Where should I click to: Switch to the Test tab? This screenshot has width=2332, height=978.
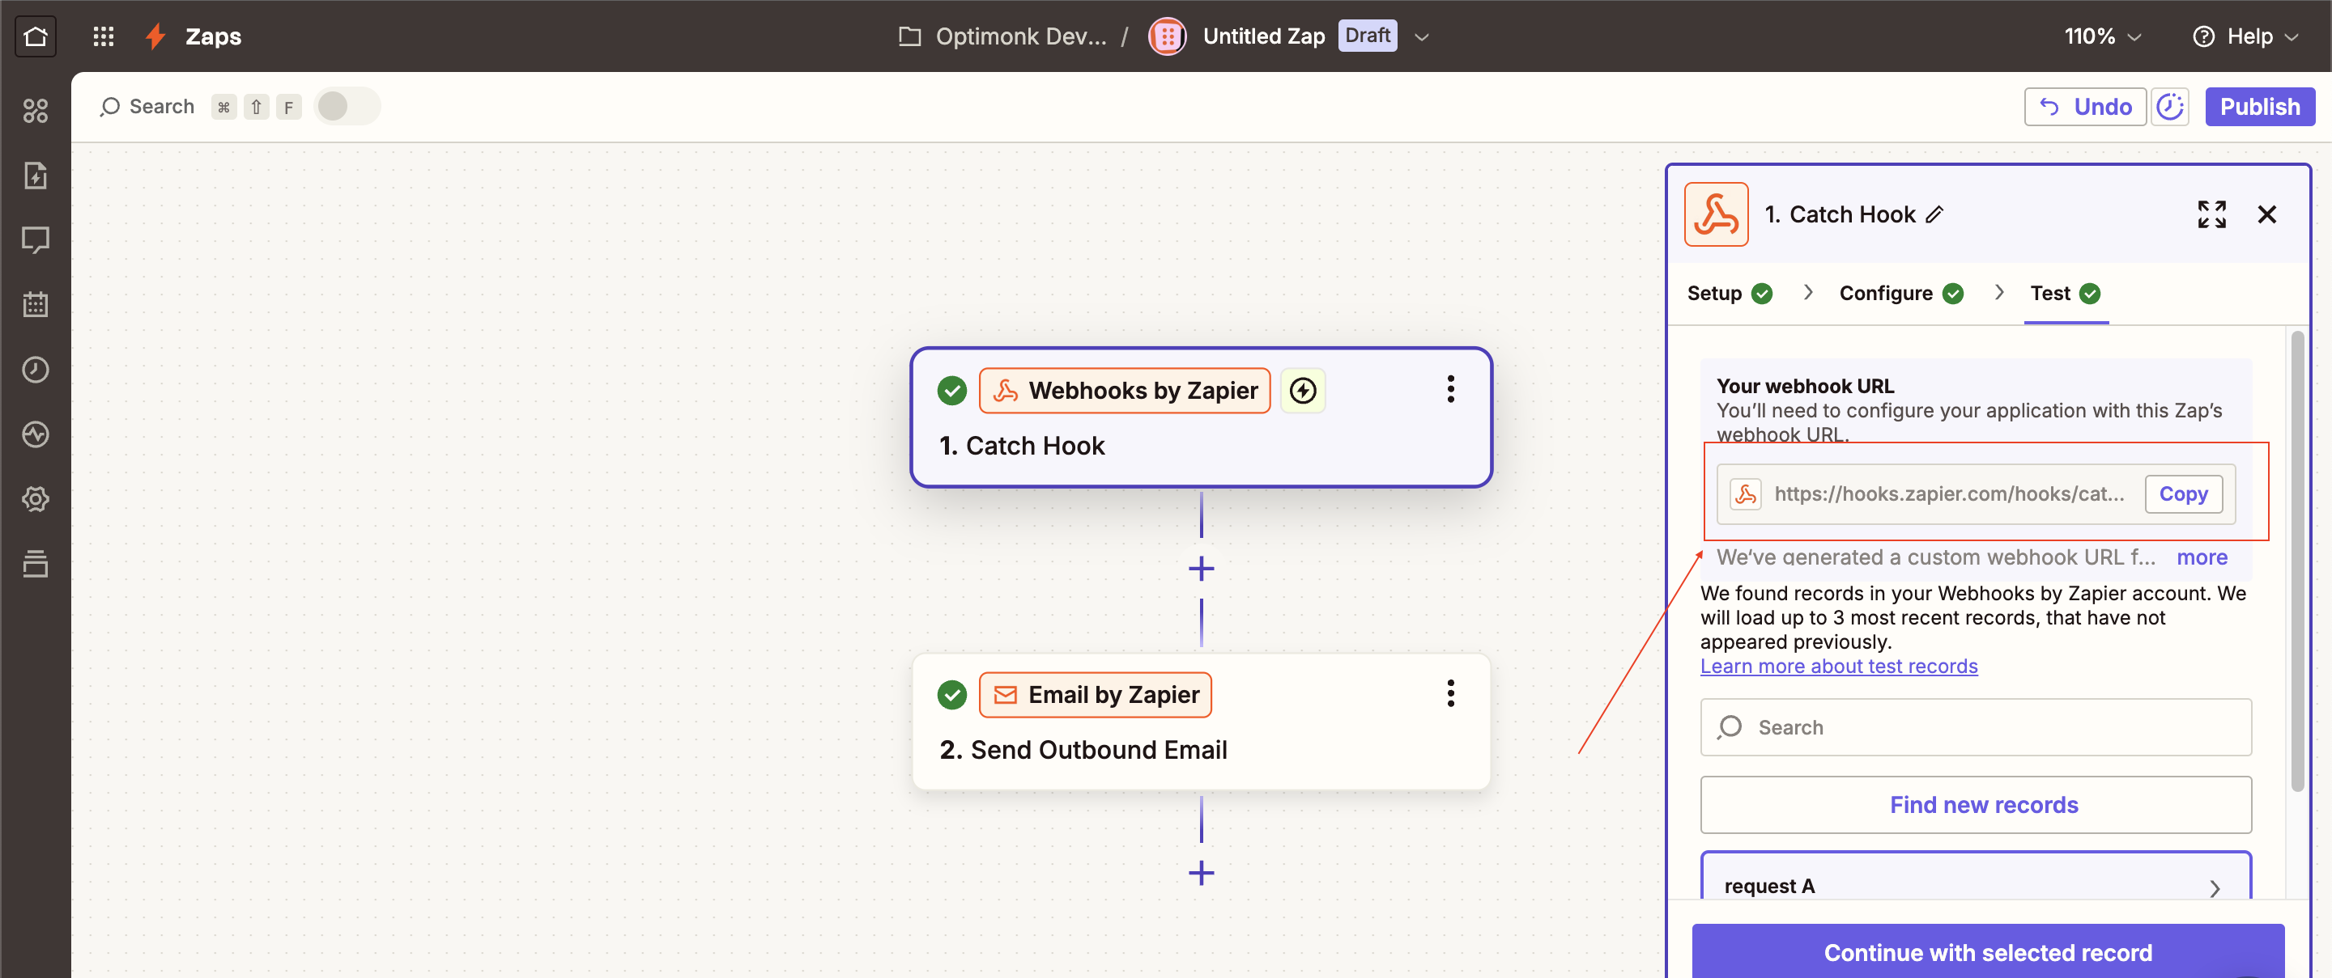(x=2064, y=293)
